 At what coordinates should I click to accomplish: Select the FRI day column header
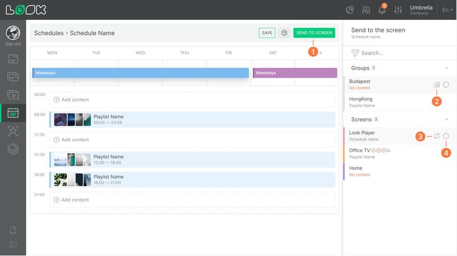229,52
